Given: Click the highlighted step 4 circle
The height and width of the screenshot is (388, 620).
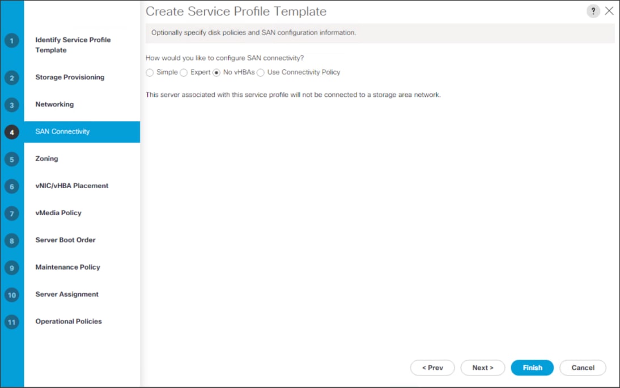Looking at the screenshot, I should [12, 132].
